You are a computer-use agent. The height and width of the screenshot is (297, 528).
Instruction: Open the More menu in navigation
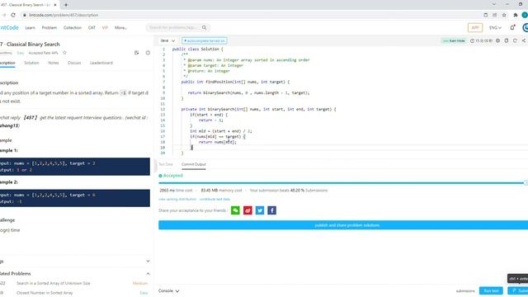[120, 27]
